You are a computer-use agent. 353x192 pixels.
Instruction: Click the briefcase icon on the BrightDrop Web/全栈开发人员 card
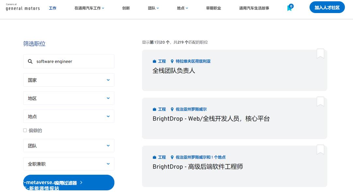tap(154, 109)
